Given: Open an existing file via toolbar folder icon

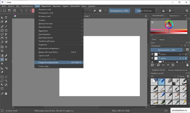Looking at the screenshot, I should (x=9, y=11).
